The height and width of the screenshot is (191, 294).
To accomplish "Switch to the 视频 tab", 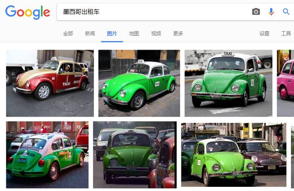I will 156,34.
